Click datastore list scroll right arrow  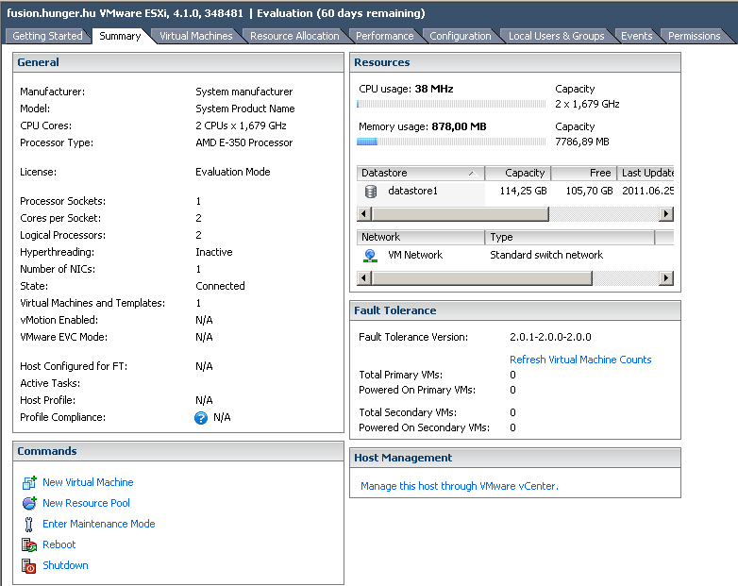tap(665, 214)
